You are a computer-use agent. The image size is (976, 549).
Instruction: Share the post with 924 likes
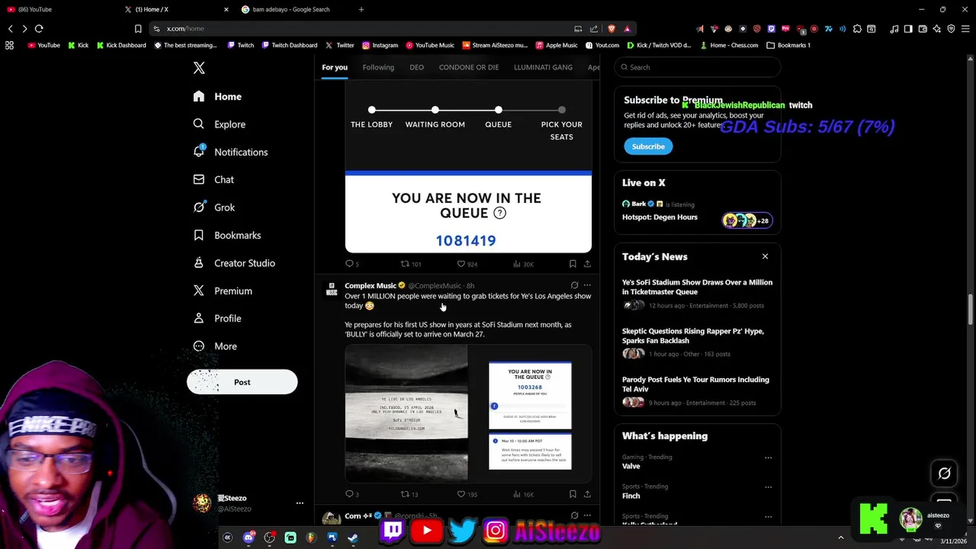coord(587,264)
